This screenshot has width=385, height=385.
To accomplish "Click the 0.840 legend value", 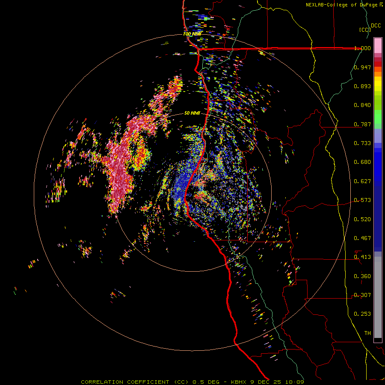I will pyautogui.click(x=362, y=105).
